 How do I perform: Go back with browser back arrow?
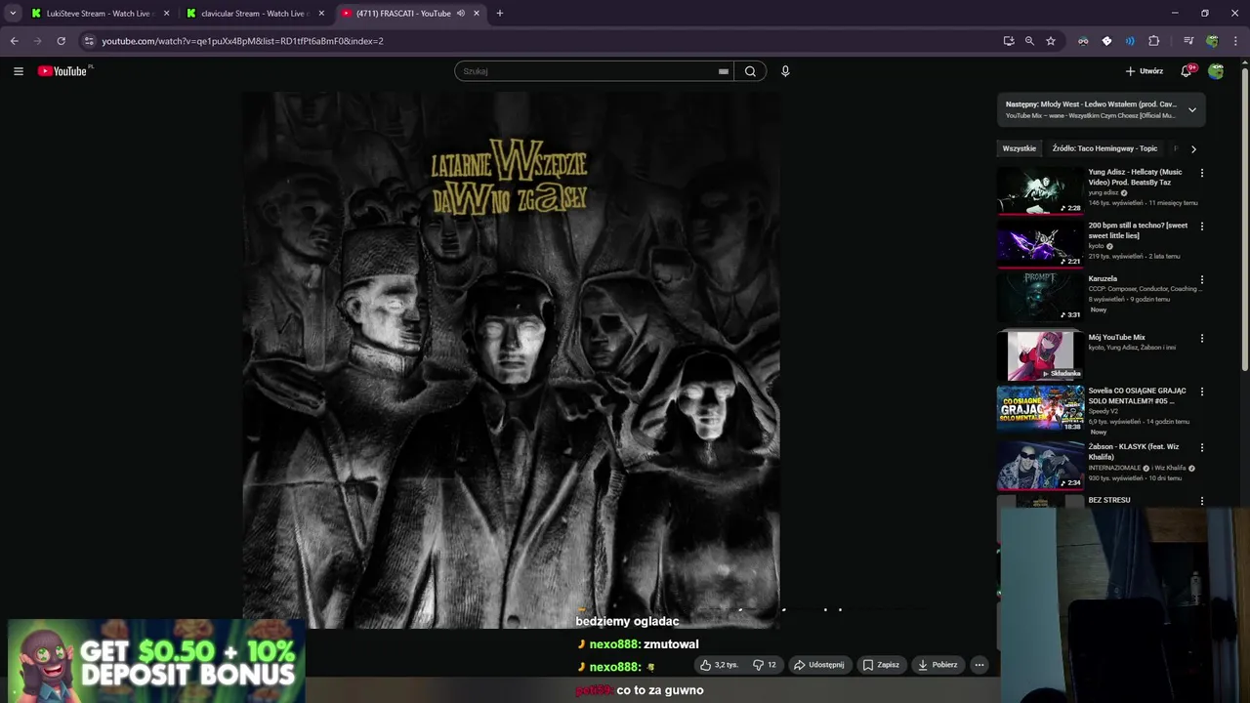14,41
